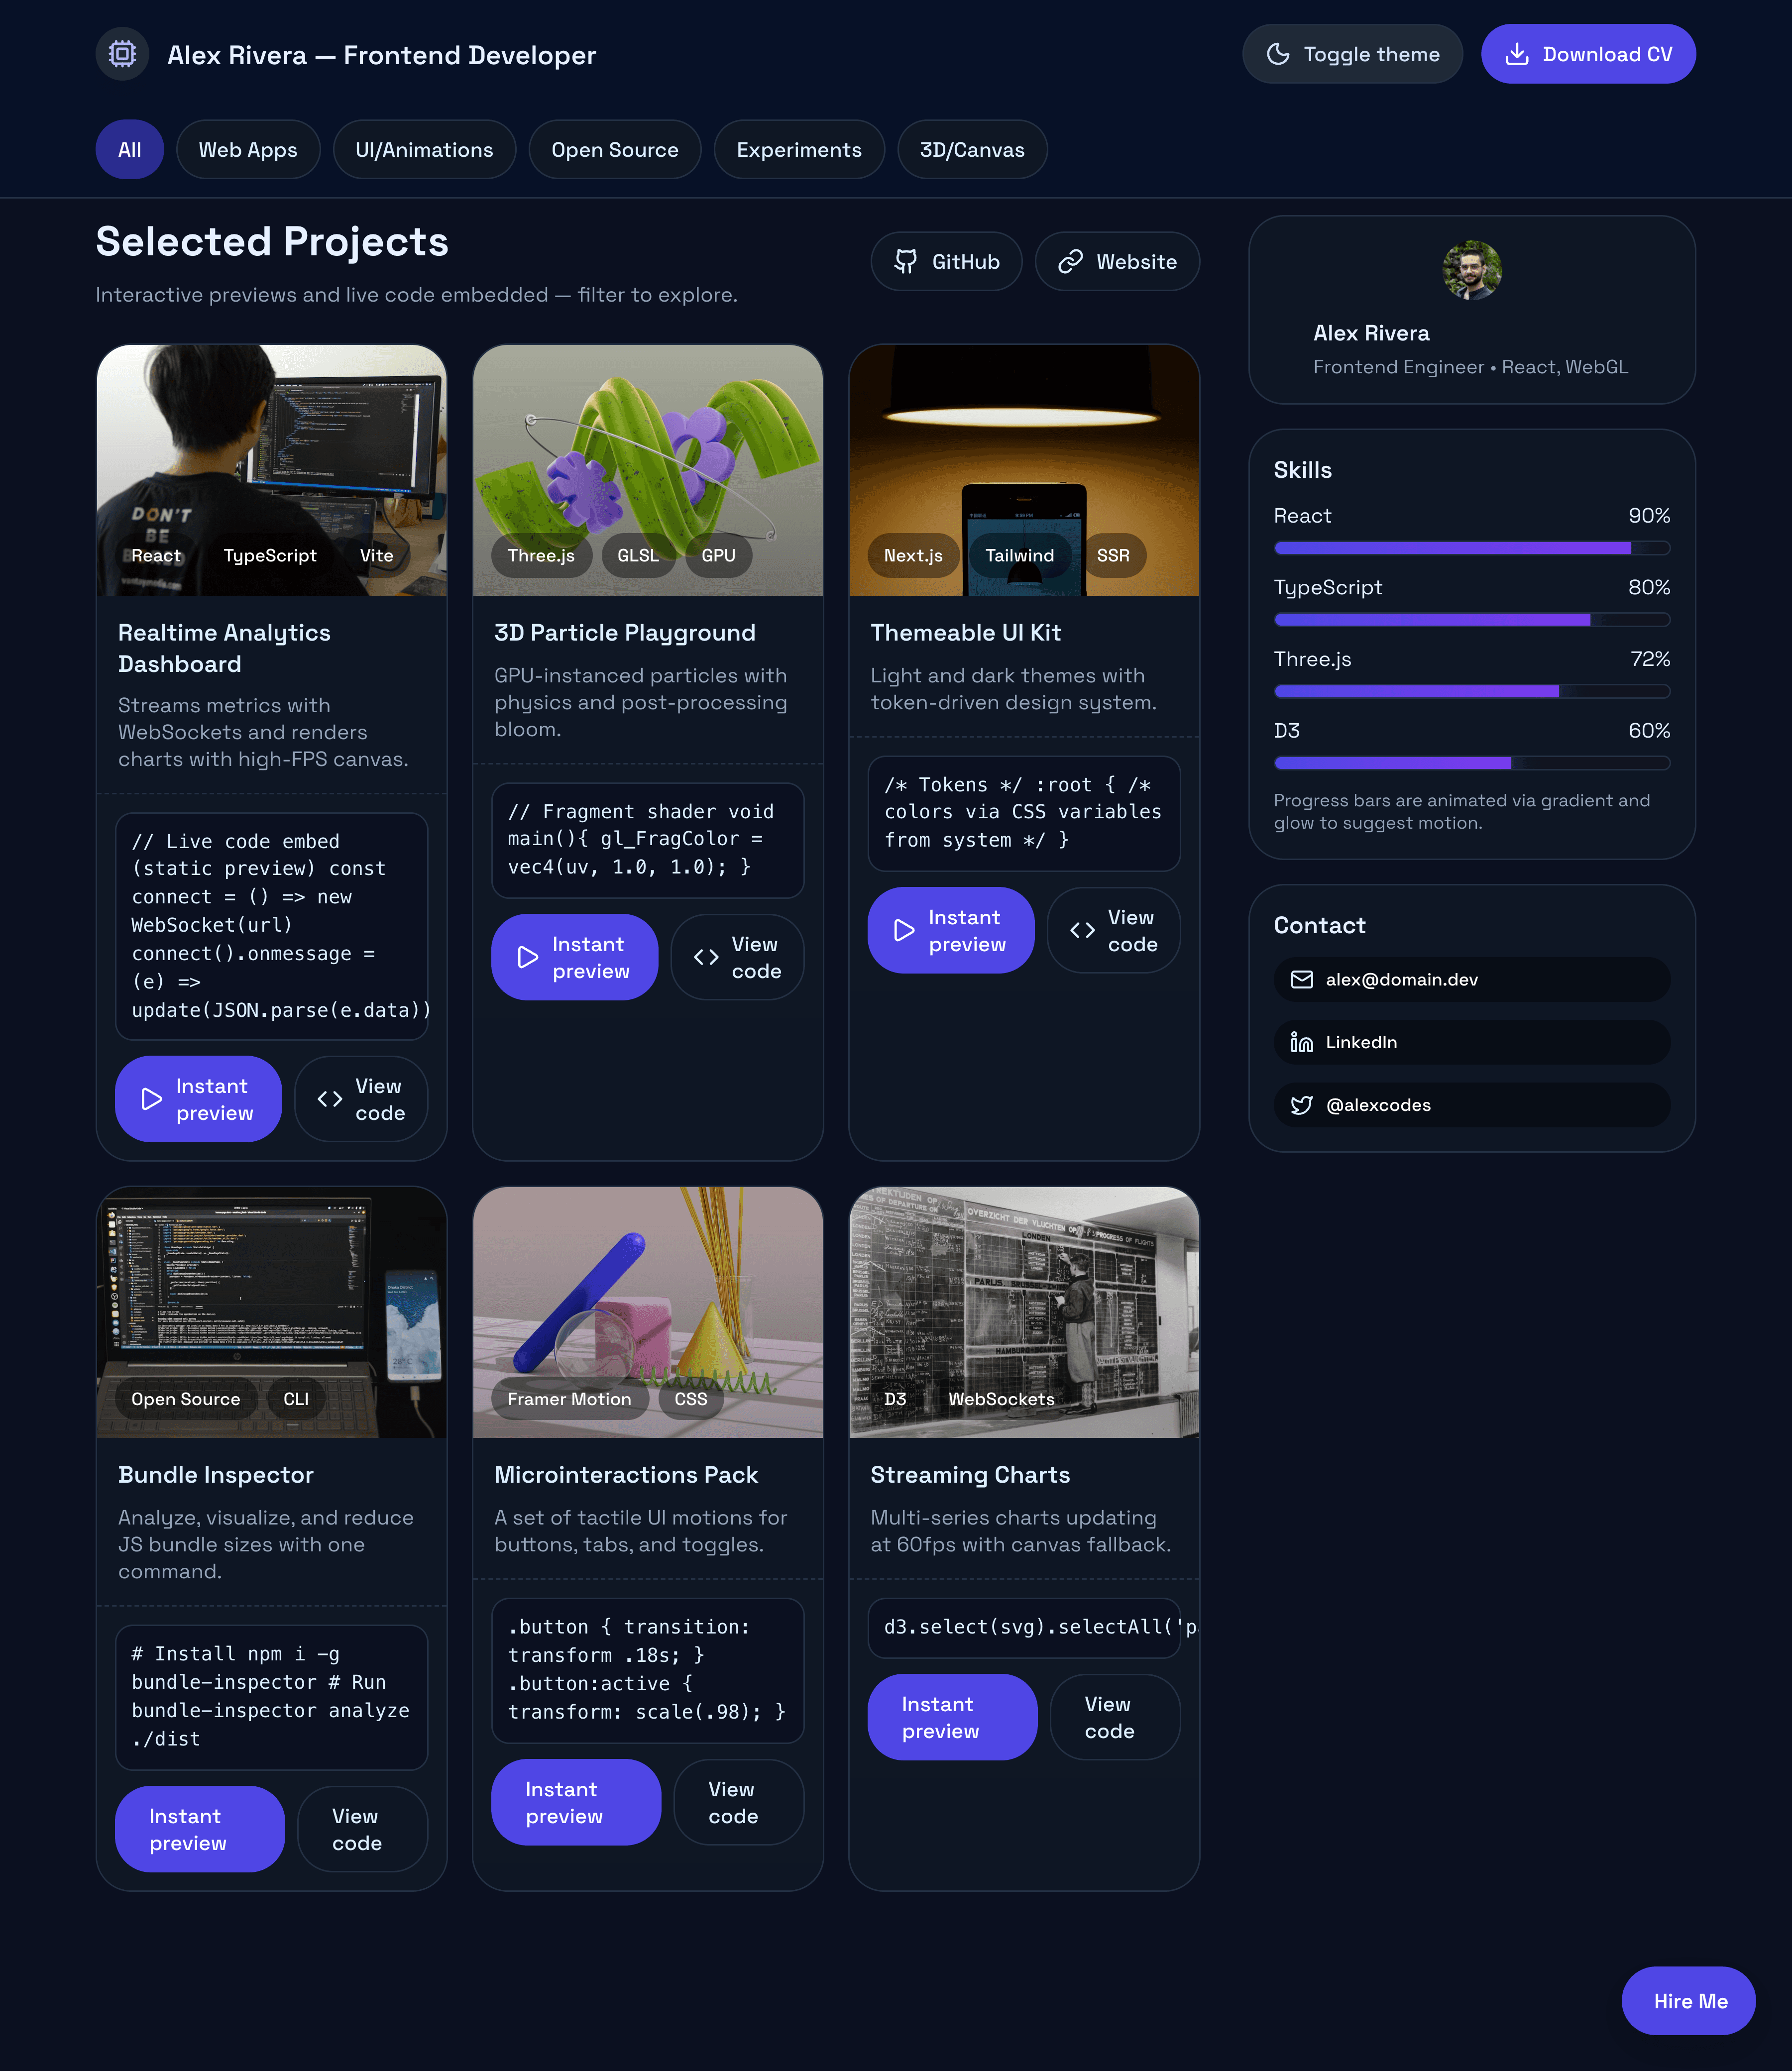
Task: Launch Instant preview for Streaming Charts
Action: [x=952, y=1718]
